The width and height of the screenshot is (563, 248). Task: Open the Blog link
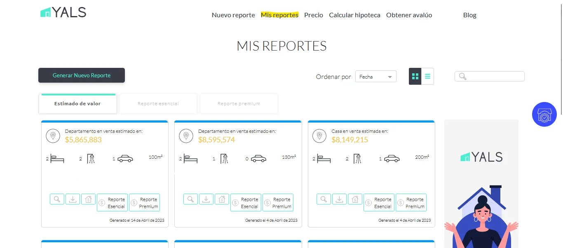point(469,15)
